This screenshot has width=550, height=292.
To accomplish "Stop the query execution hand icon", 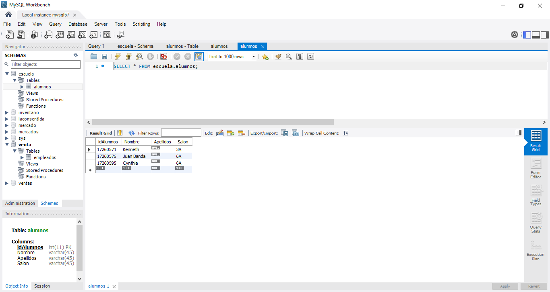I will click(x=150, y=57).
